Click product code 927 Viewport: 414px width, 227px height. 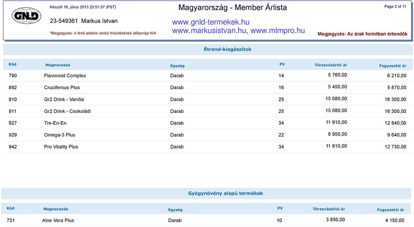click(x=13, y=123)
